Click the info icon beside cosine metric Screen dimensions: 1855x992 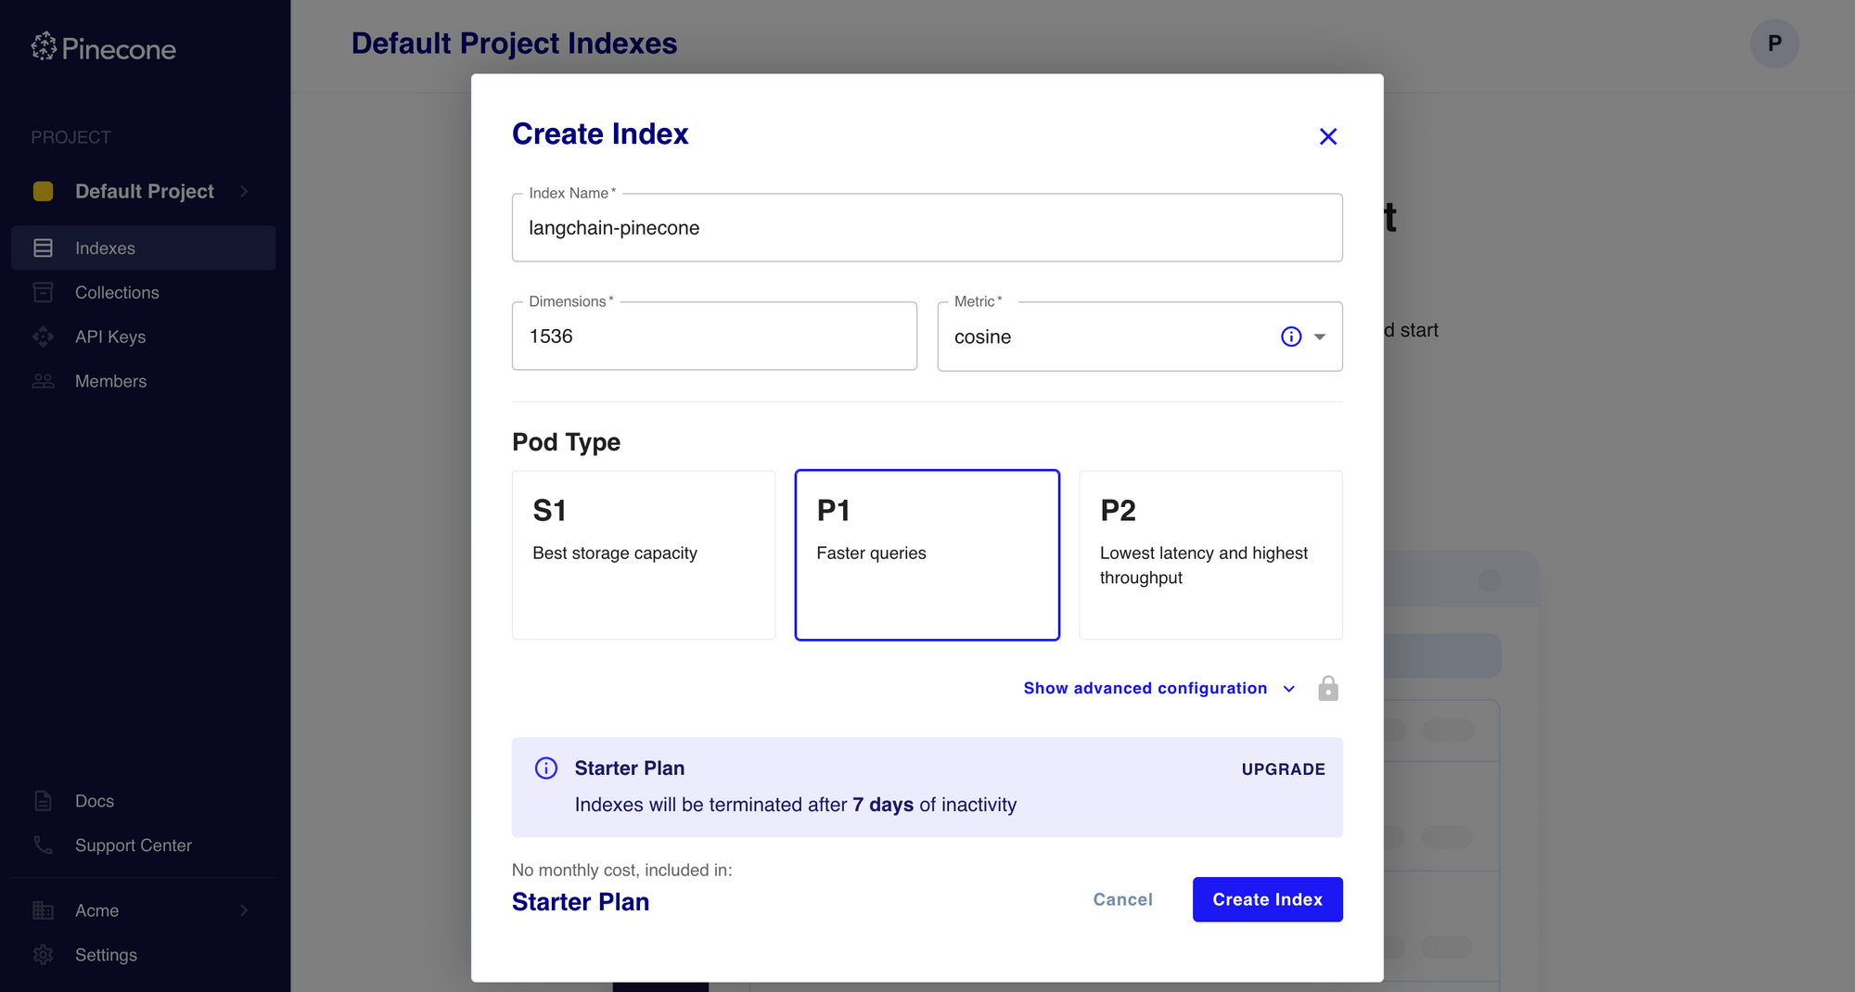1291,337
